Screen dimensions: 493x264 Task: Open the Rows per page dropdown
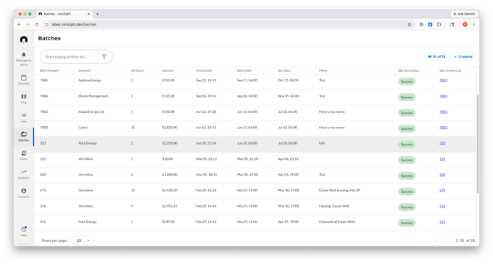[83, 241]
